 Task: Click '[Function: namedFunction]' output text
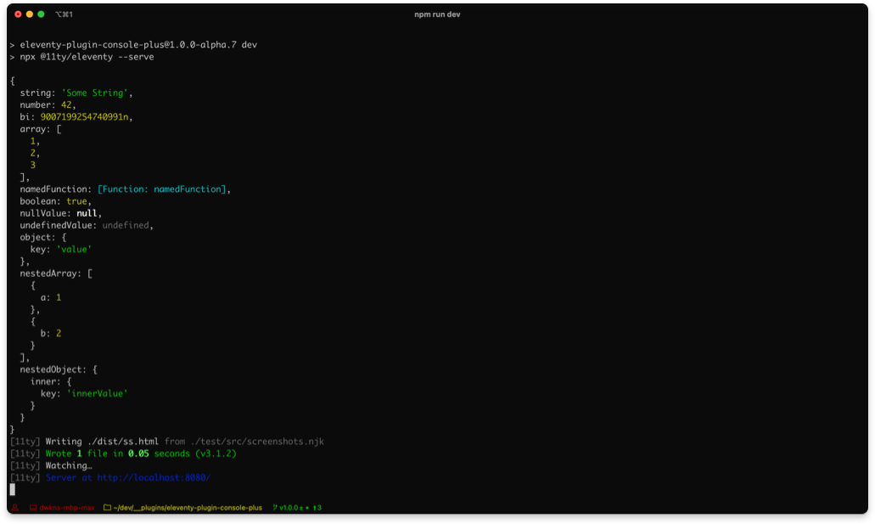click(x=161, y=189)
